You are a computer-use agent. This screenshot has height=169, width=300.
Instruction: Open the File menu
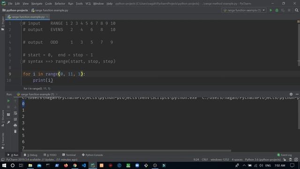pyautogui.click(x=10, y=4)
